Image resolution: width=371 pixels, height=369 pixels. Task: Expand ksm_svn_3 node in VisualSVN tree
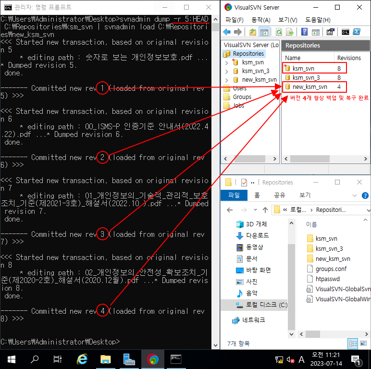pos(227,71)
